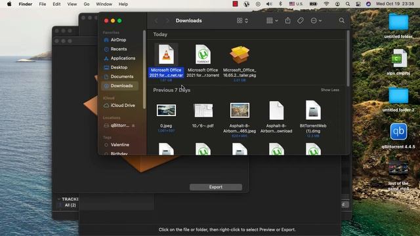420x236 pixels.
Task: Switch Finder view mode icon grid
Action: point(242,20)
